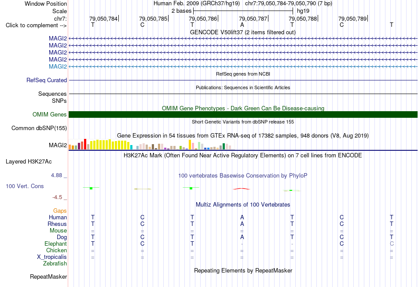Image resolution: width=418 pixels, height=287 pixels.
Task: Select the Mouse species label
Action: click(58, 231)
